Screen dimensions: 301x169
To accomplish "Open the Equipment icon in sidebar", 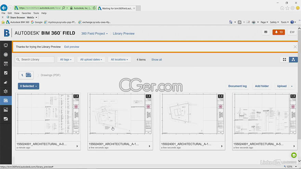I will (6, 82).
